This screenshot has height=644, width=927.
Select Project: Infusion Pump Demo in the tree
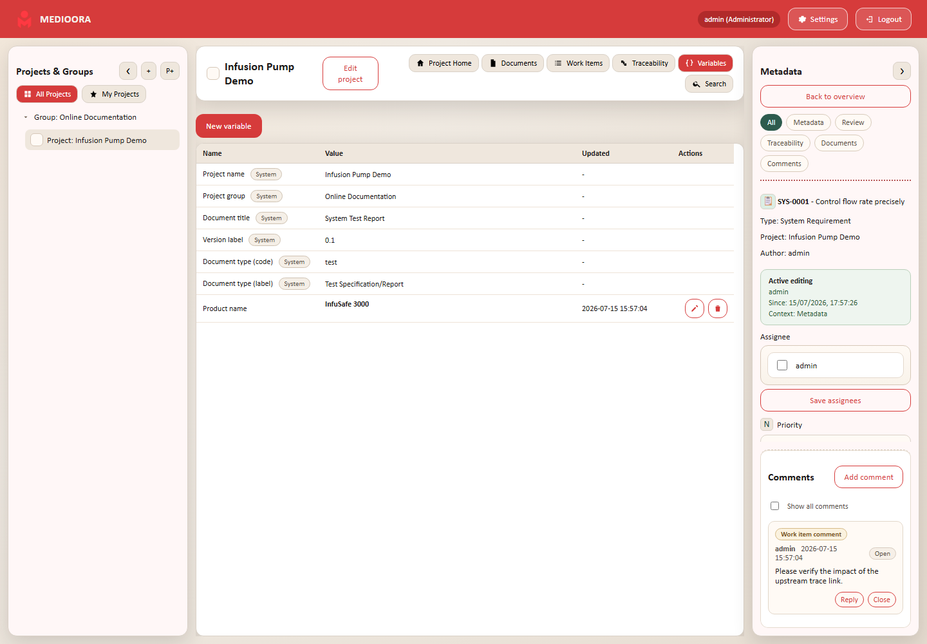coord(102,140)
